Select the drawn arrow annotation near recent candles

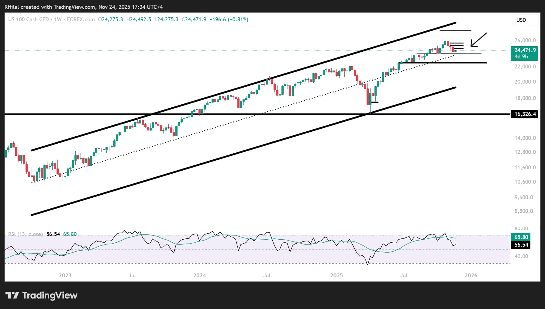(479, 40)
